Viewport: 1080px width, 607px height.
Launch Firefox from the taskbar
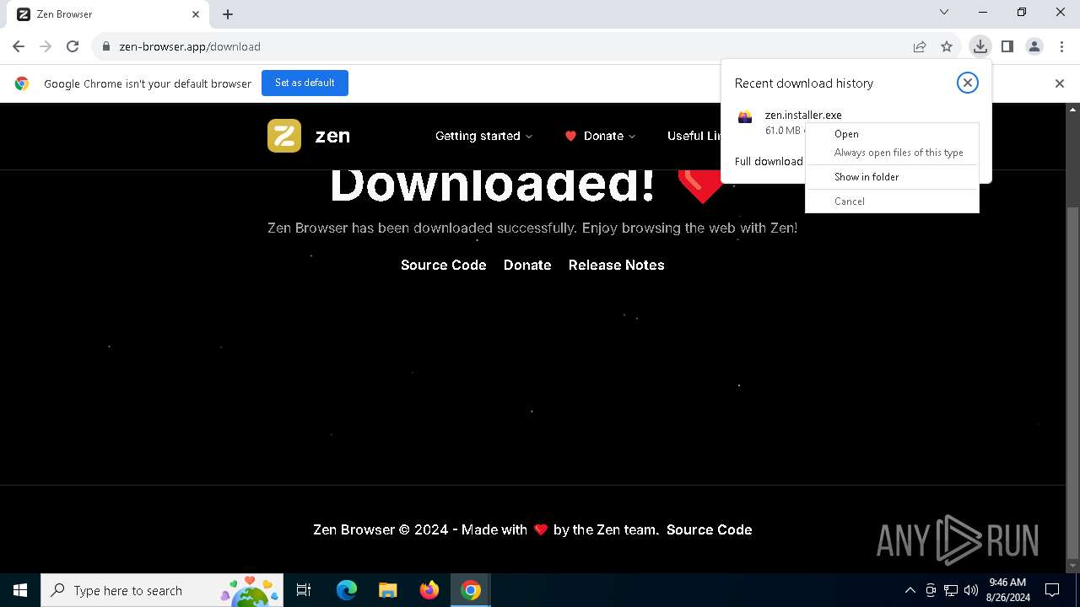pyautogui.click(x=429, y=590)
